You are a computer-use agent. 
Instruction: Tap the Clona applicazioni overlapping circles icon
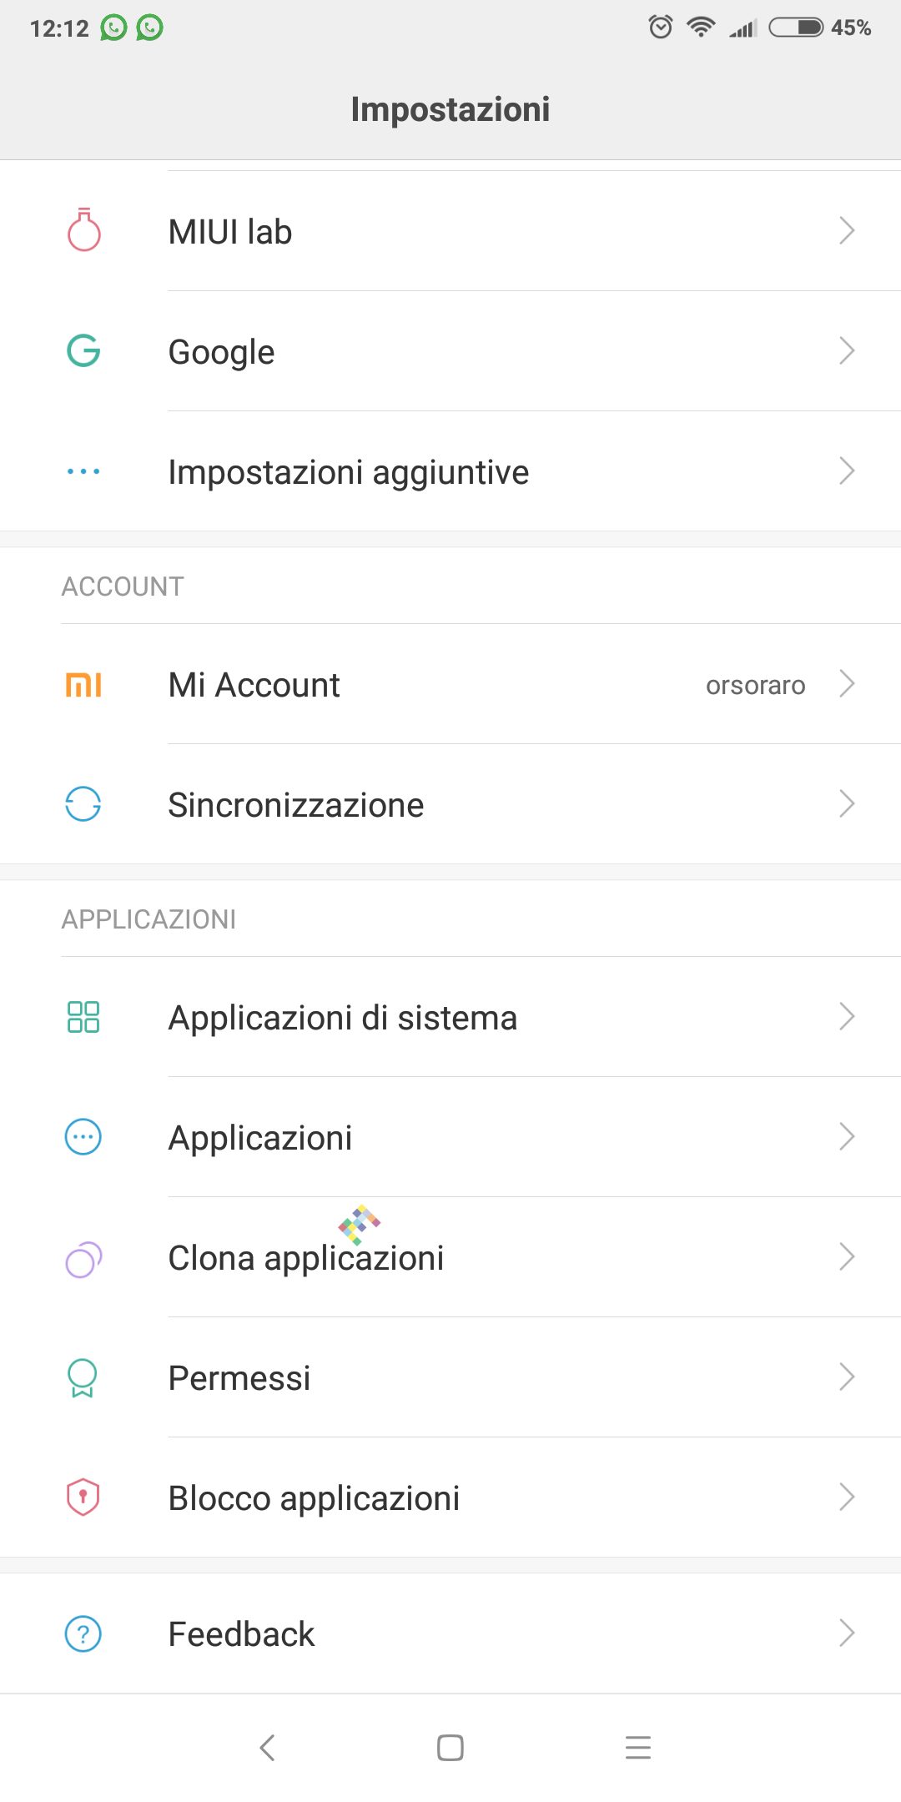click(x=83, y=1258)
